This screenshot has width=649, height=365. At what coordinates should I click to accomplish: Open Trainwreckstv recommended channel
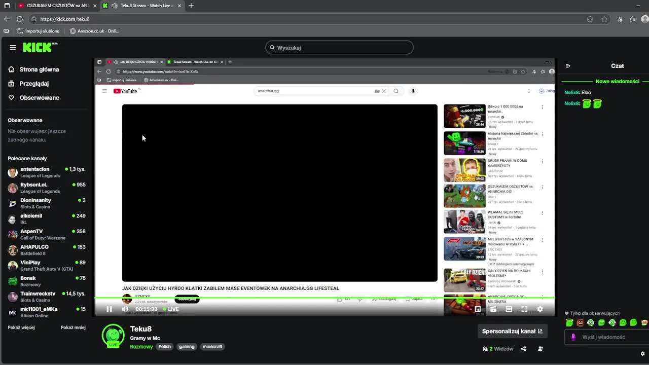[47, 297]
